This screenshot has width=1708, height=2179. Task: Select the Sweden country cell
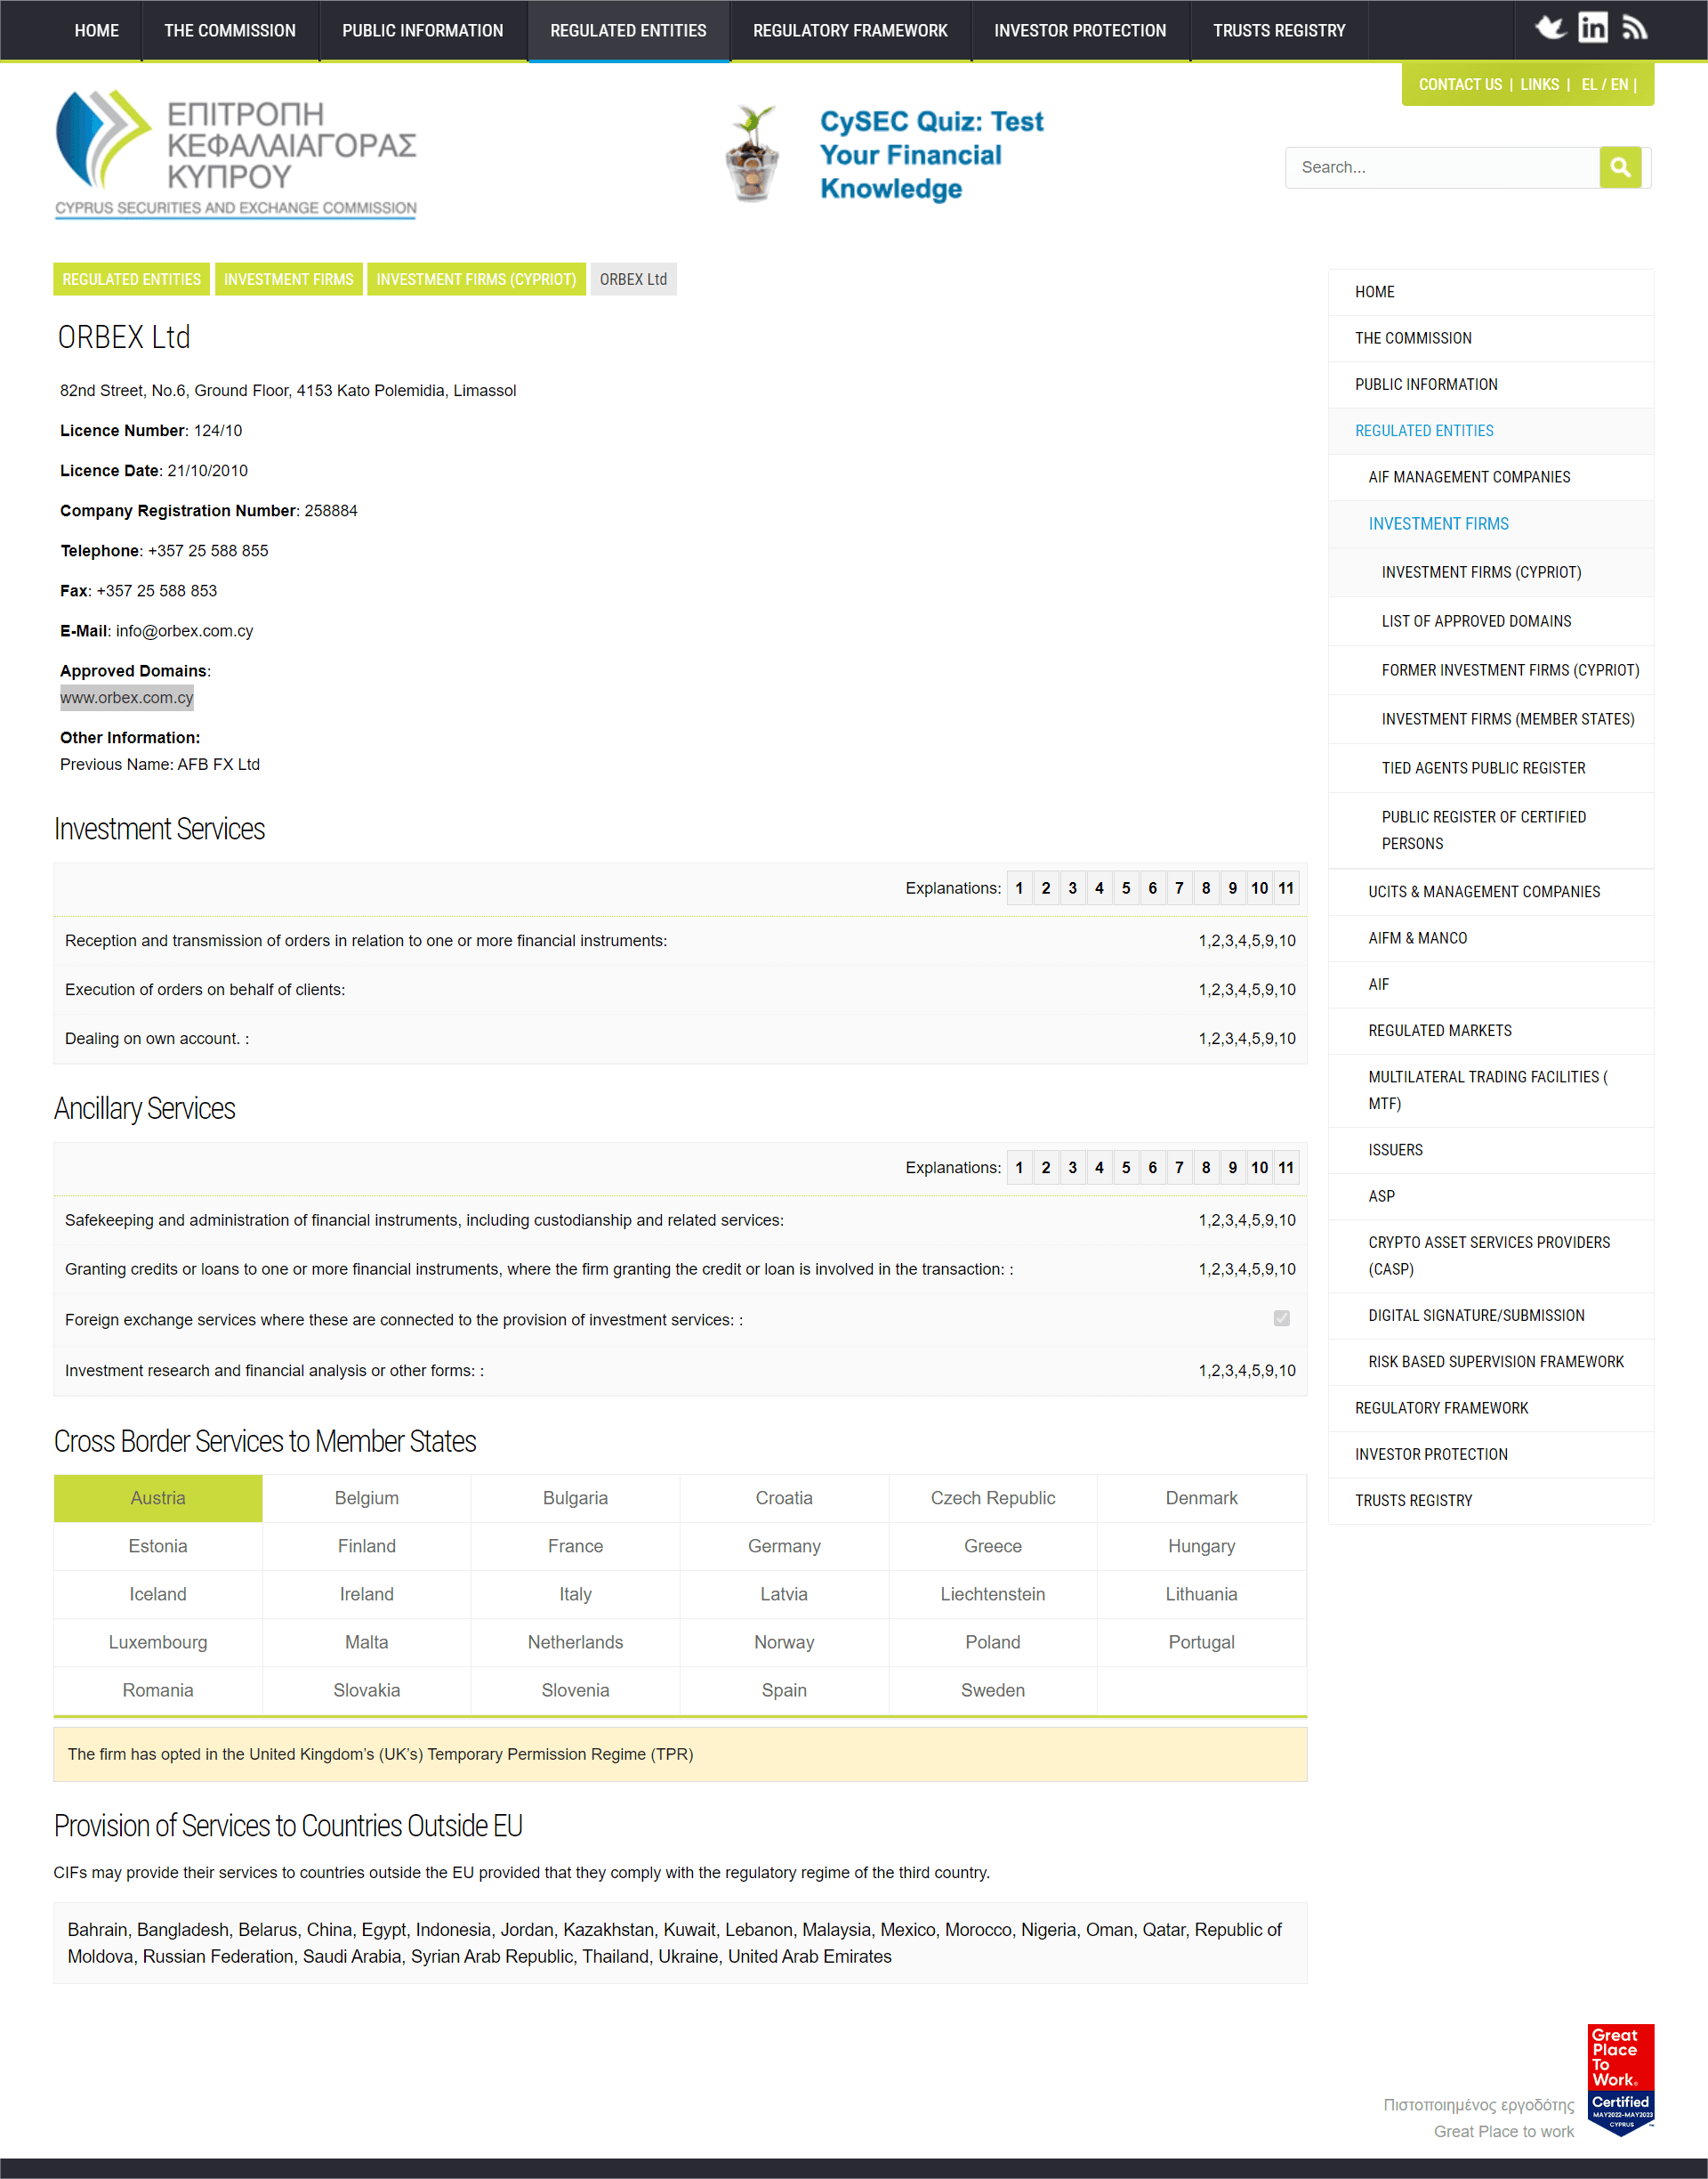click(x=993, y=1689)
